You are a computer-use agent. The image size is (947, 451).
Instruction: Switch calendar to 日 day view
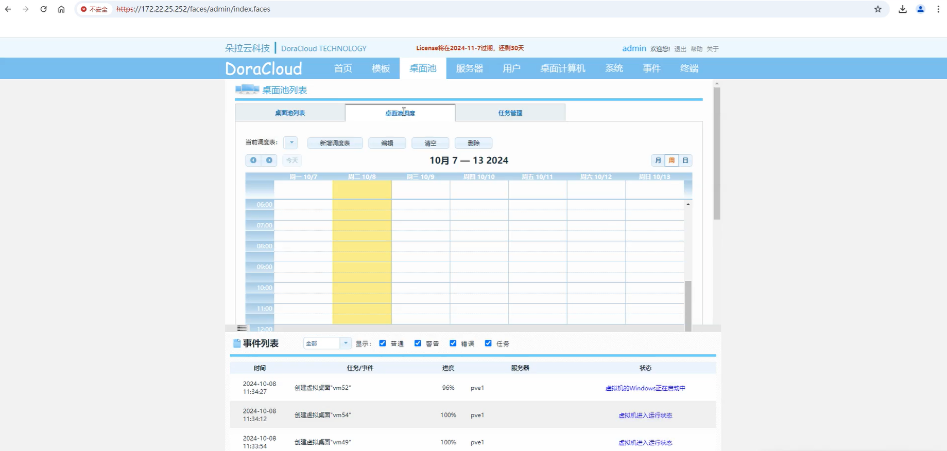[685, 160]
